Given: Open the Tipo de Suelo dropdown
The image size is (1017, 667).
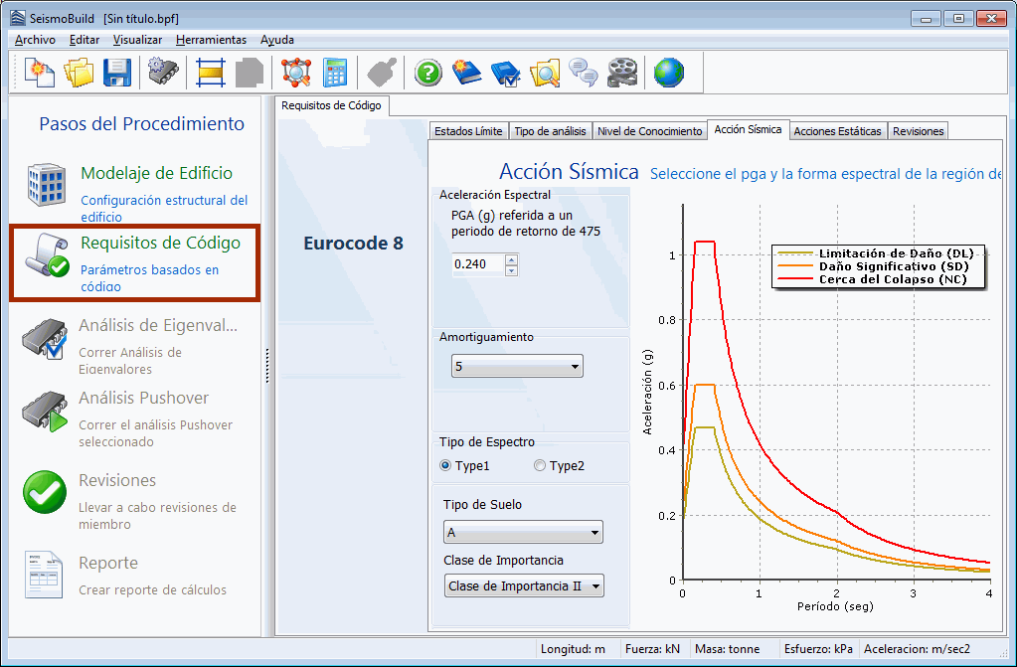Looking at the screenshot, I should coord(523,533).
